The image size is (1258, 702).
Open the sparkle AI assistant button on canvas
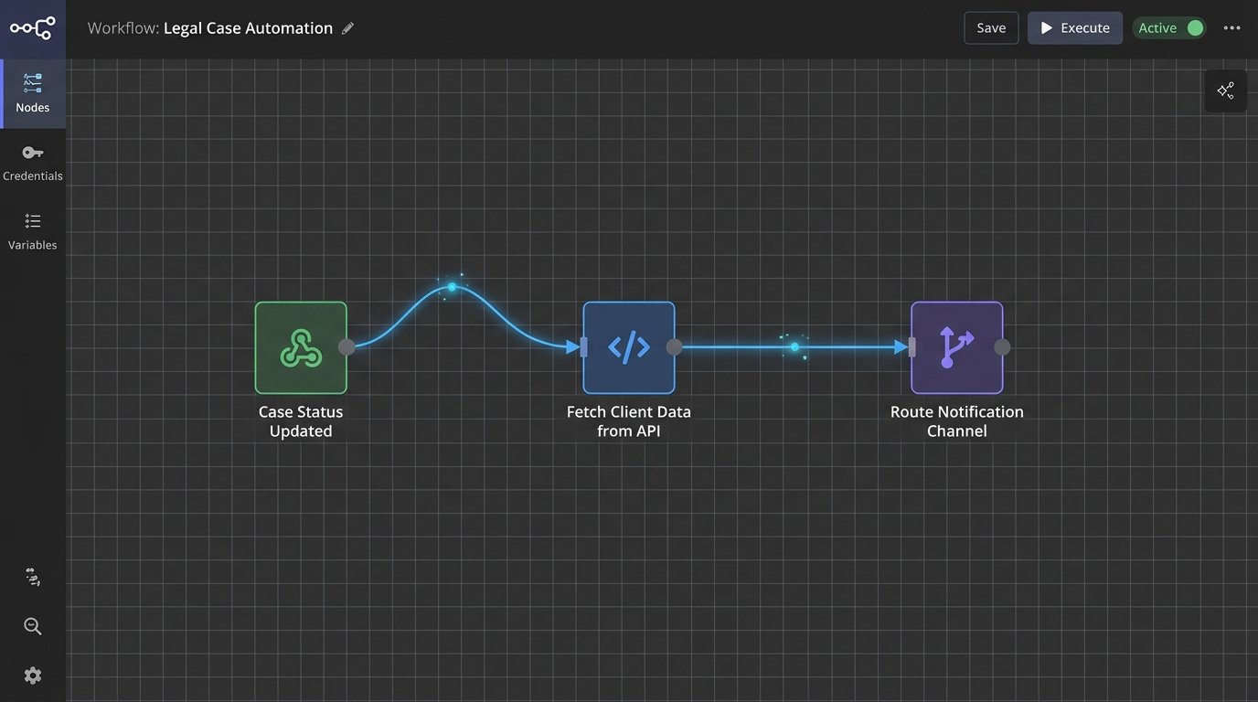point(1225,90)
